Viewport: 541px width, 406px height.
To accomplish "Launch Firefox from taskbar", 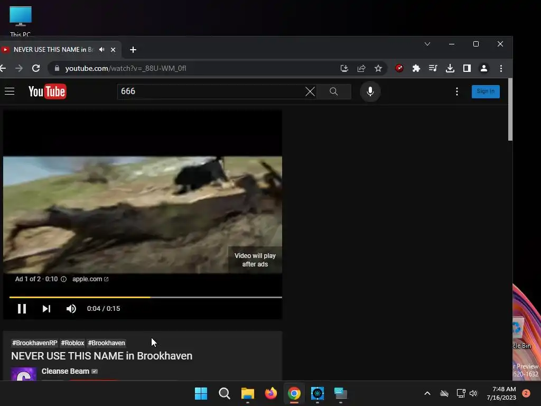I will [271, 393].
